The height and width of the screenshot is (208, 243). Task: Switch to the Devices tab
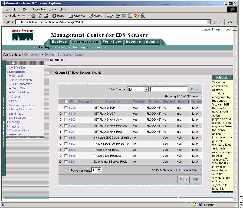[60, 42]
